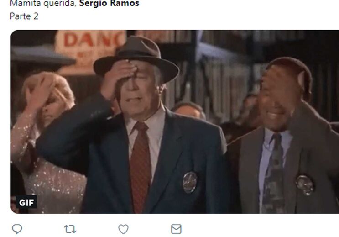Play the GIF by clicking the fedora hat
The height and width of the screenshot is (237, 339).
[x=136, y=57]
